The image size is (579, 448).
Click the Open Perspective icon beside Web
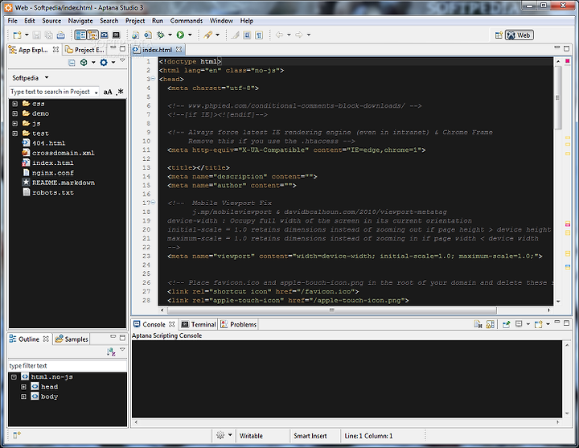499,35
